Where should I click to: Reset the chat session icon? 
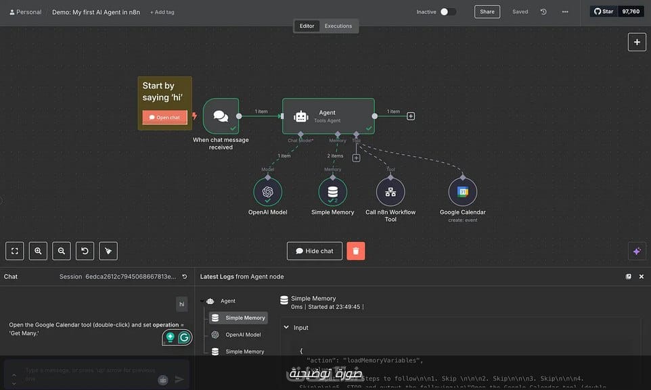185,276
